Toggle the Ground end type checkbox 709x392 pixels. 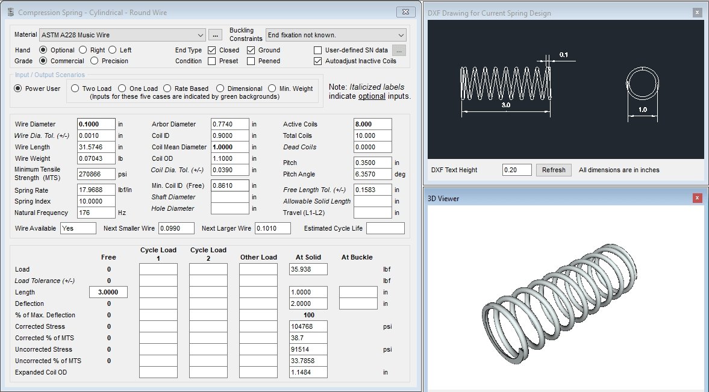click(x=251, y=51)
